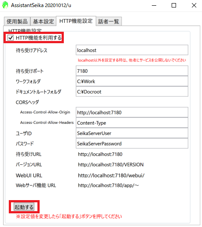
Task: Click the red localhost以外 warning text
Action: [132, 60]
